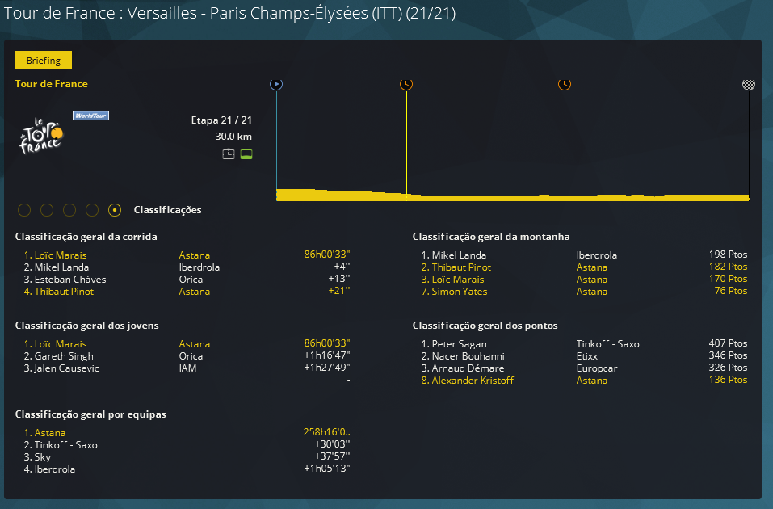Viewport: 773px width, 509px height.
Task: Click the time trial stage type icon
Action: coord(229,154)
